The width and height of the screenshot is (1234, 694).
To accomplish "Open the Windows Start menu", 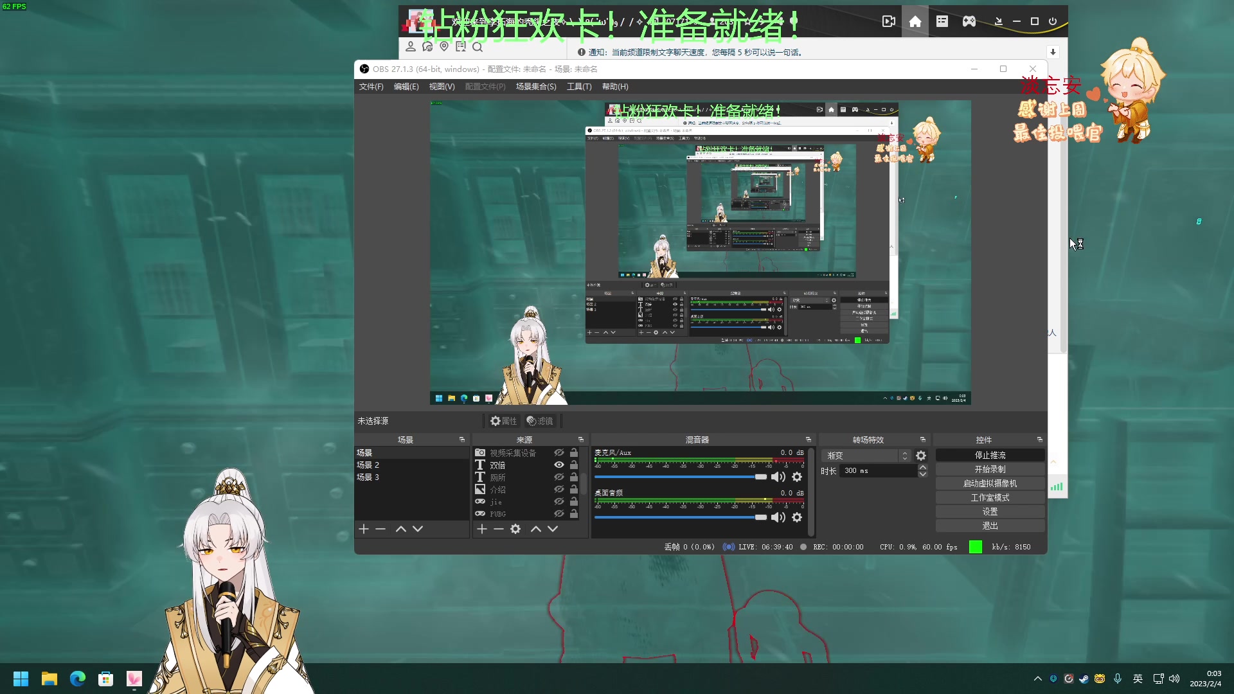I will click(x=21, y=679).
